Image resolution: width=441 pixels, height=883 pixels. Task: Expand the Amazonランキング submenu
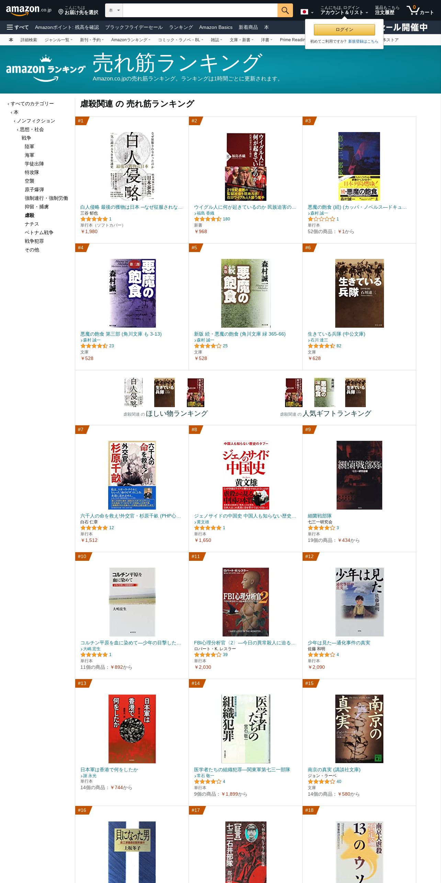click(131, 40)
